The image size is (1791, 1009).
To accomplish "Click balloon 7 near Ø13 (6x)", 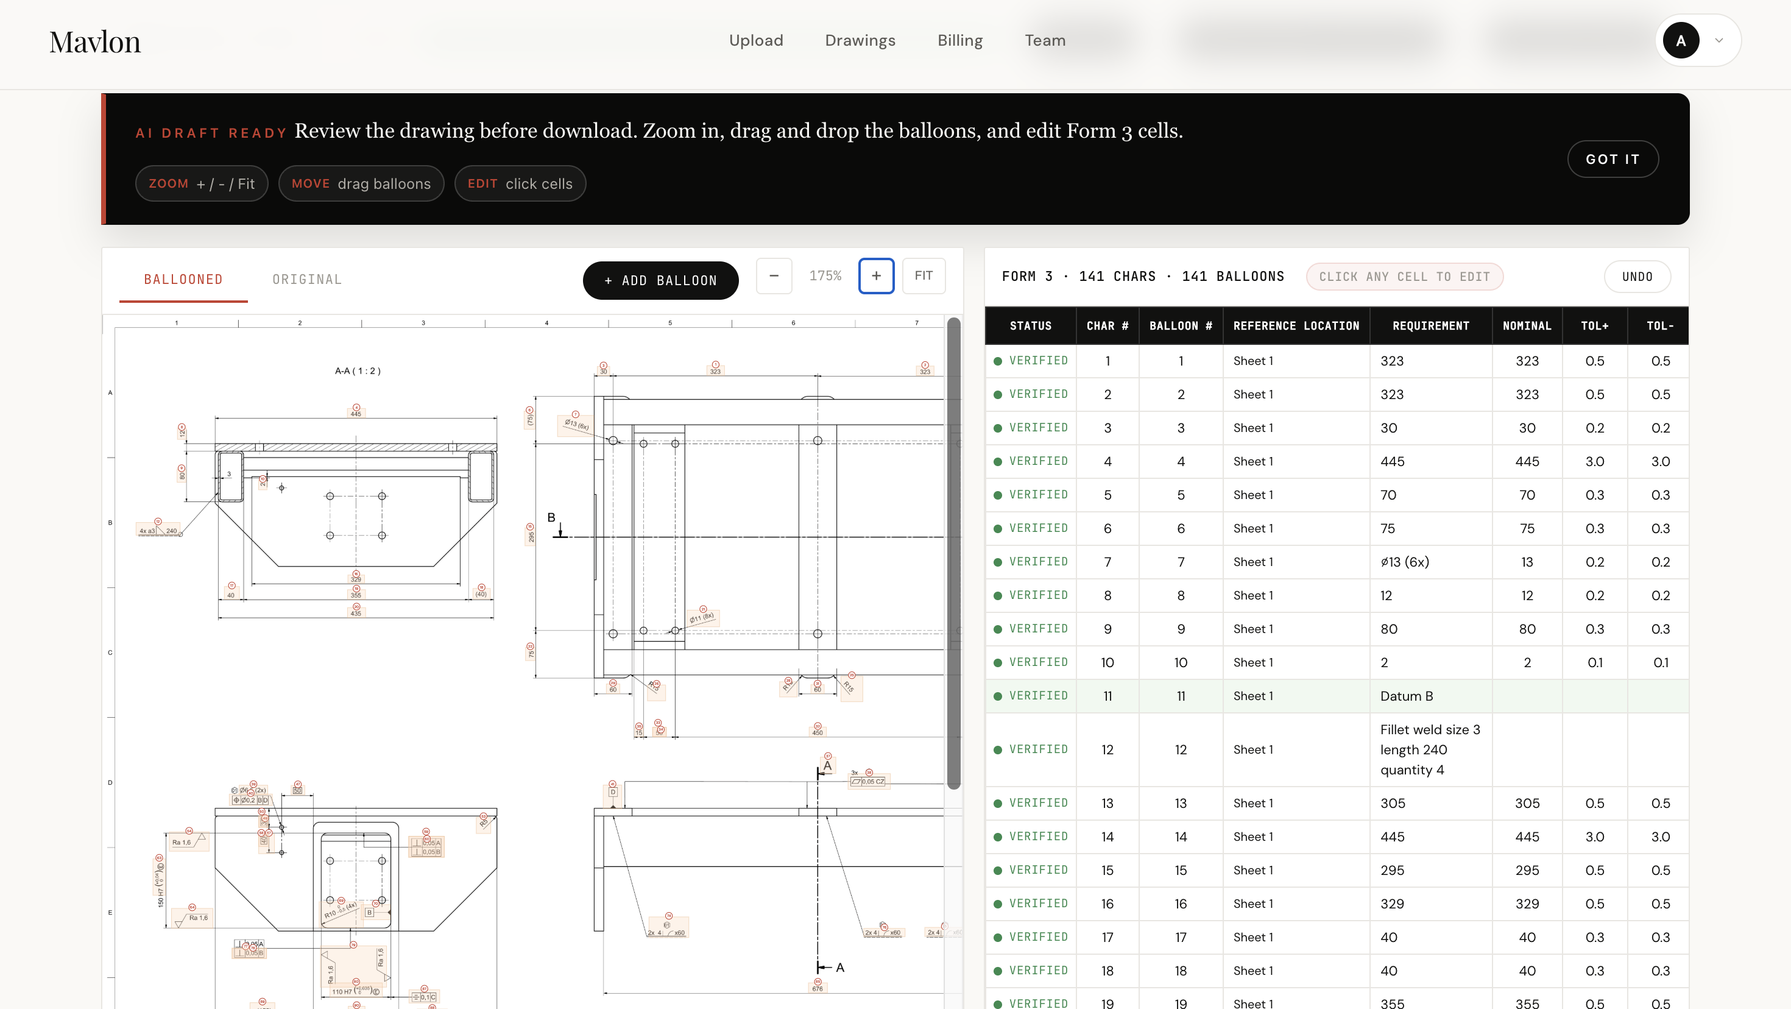I will (575, 414).
